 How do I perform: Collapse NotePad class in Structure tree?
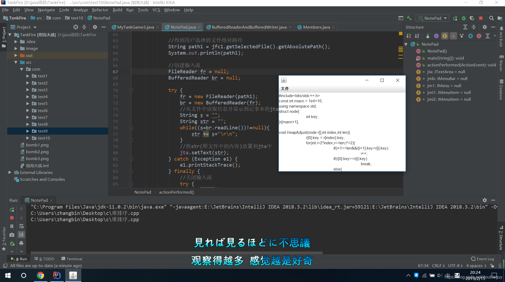[x=406, y=44]
